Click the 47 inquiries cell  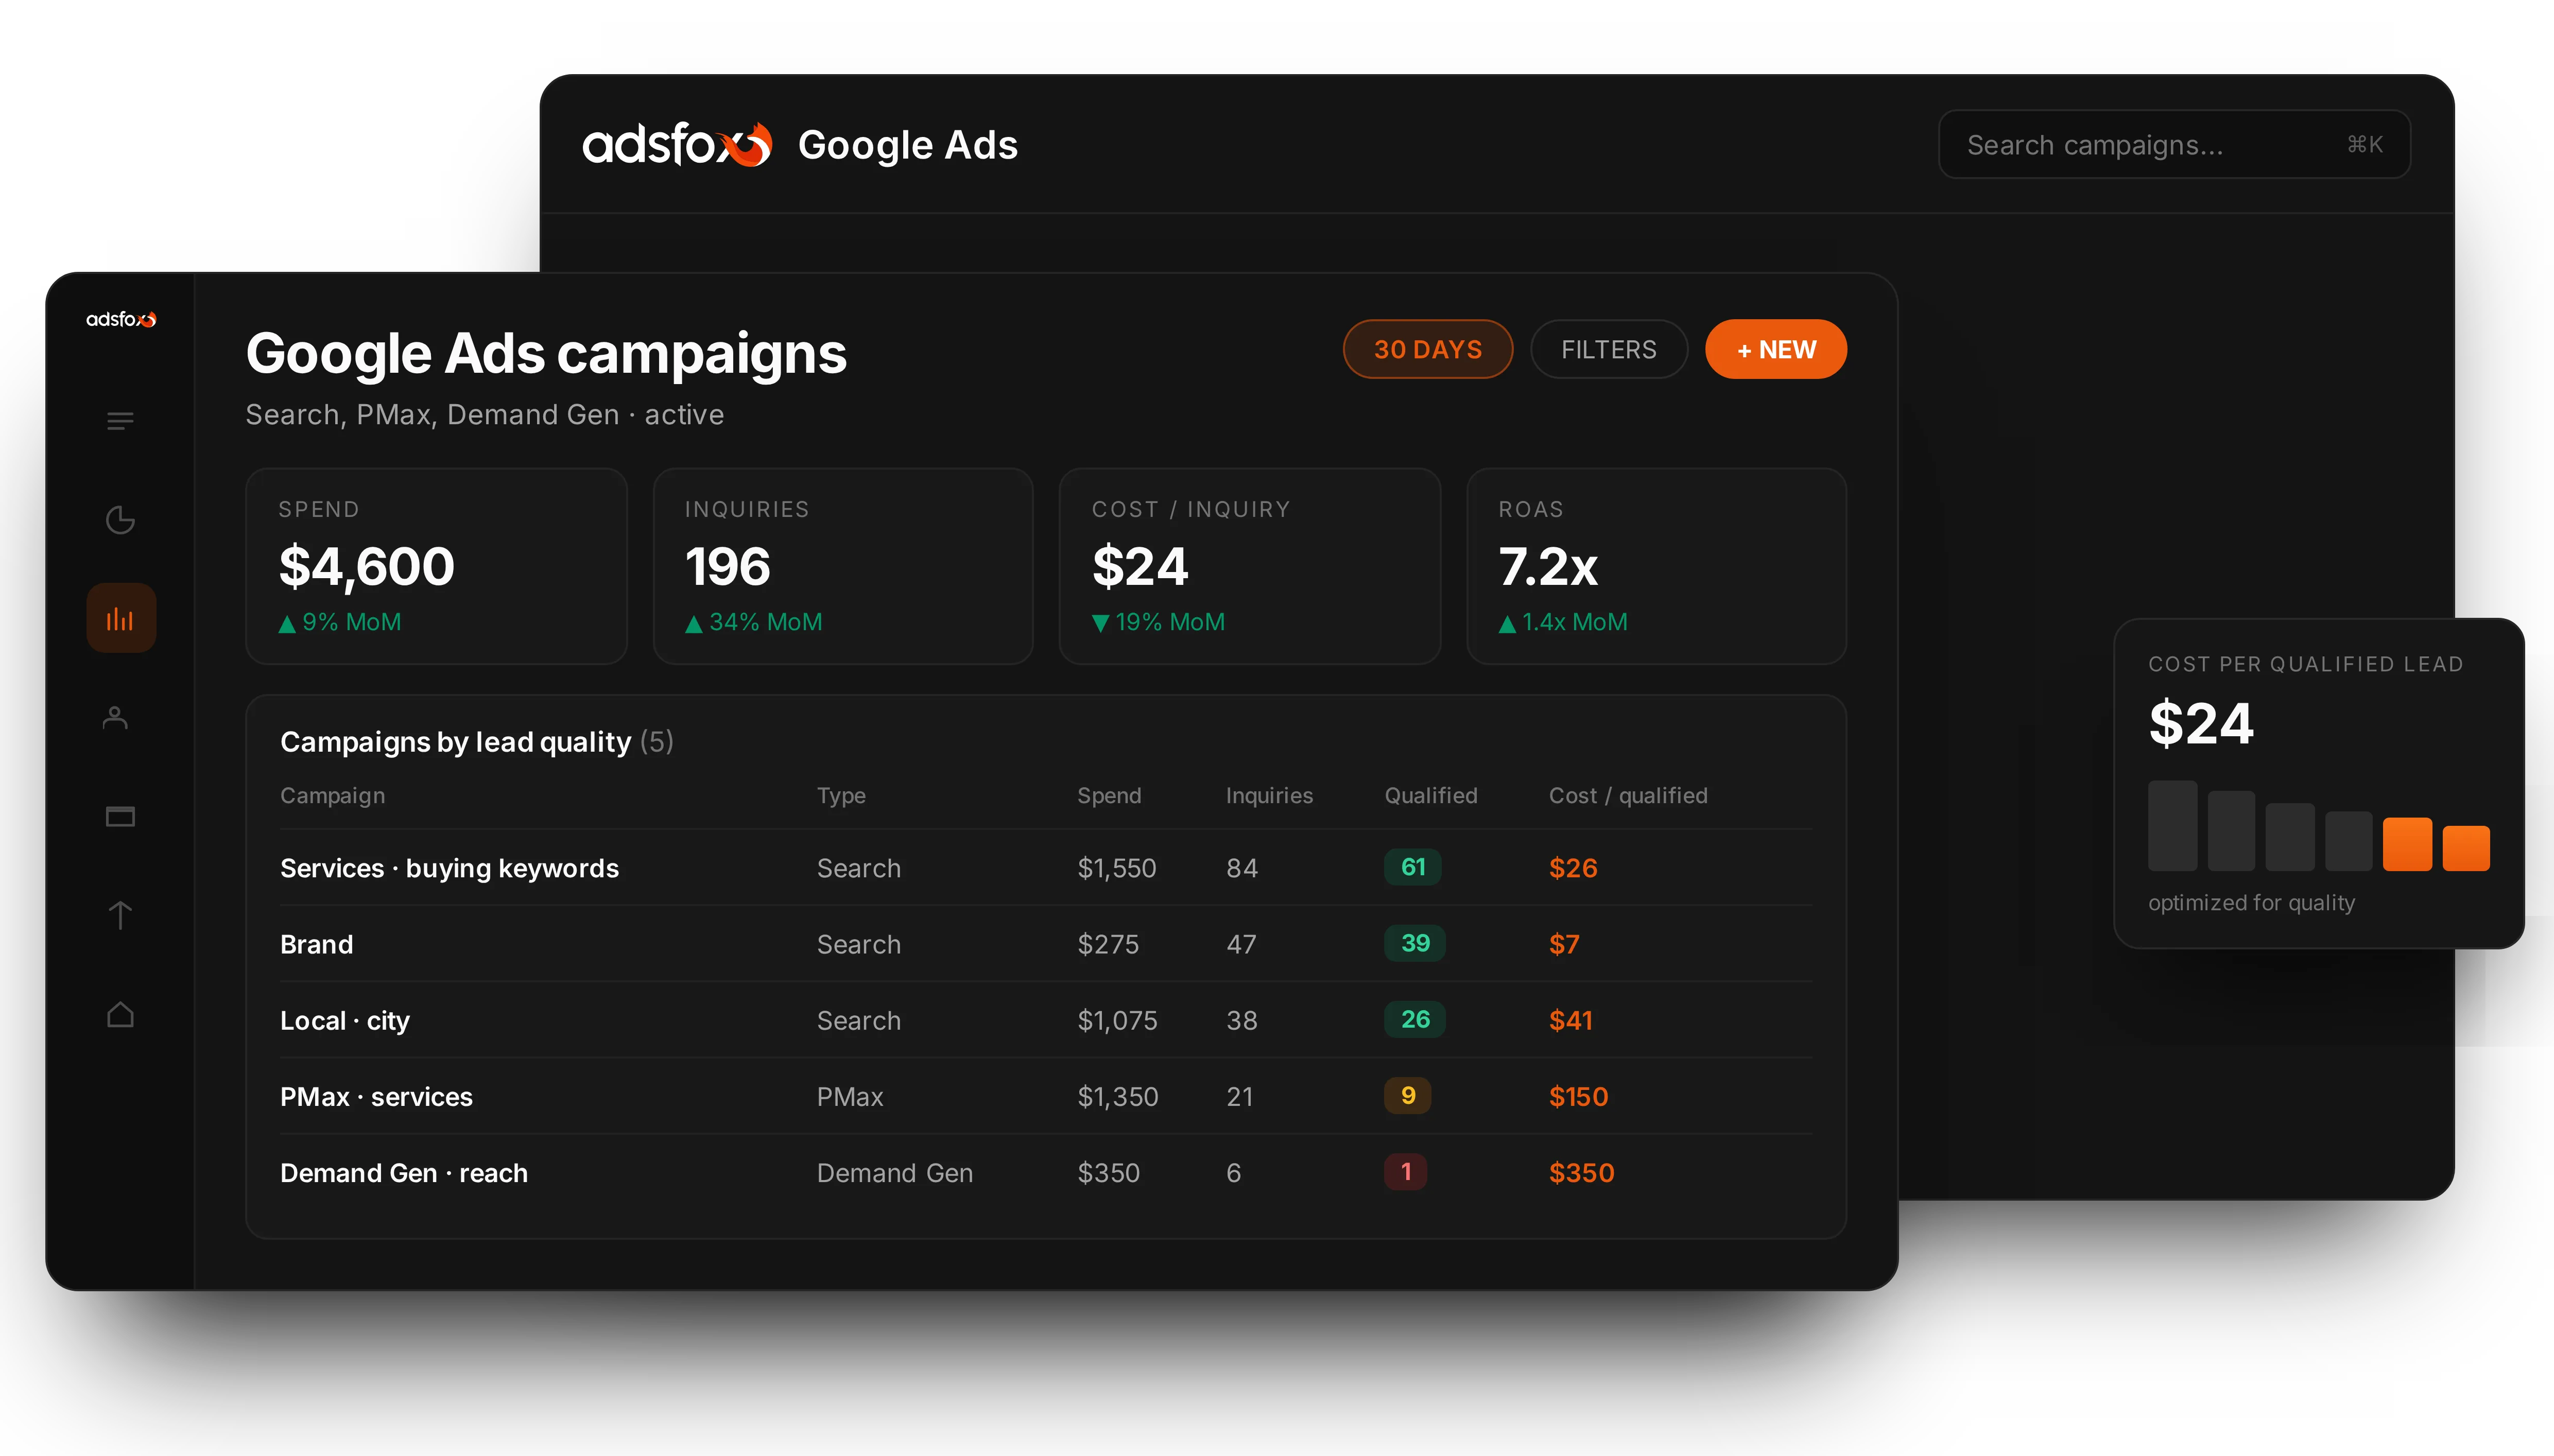click(1241, 943)
